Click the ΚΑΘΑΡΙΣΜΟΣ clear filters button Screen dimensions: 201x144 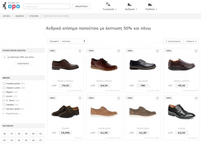click(x=23, y=64)
